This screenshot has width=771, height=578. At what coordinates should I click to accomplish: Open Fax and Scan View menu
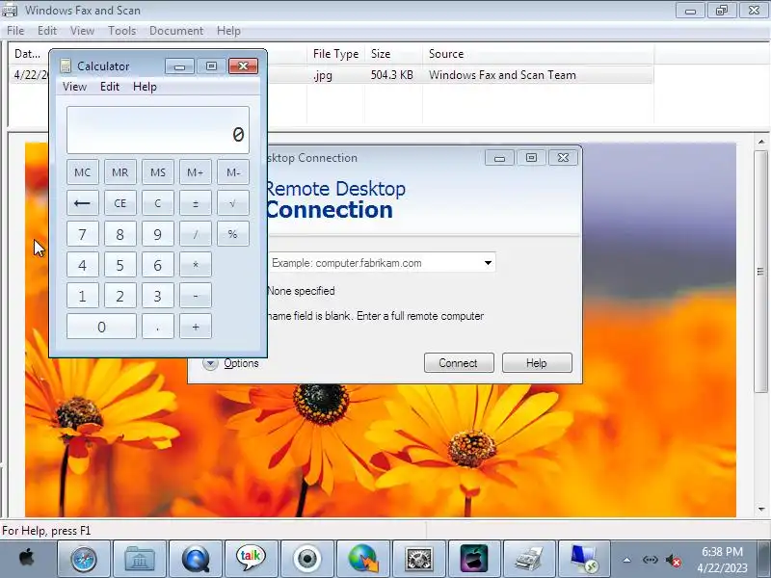[x=82, y=31]
